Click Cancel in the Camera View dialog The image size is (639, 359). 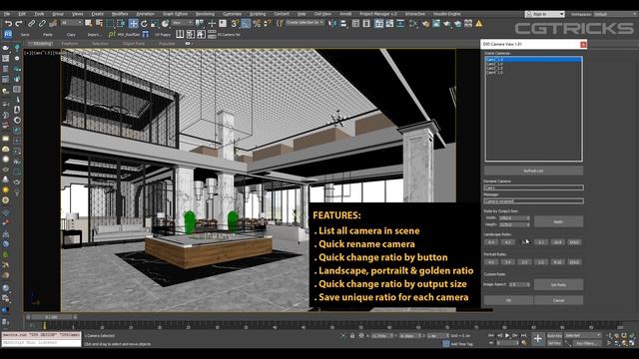coord(558,300)
